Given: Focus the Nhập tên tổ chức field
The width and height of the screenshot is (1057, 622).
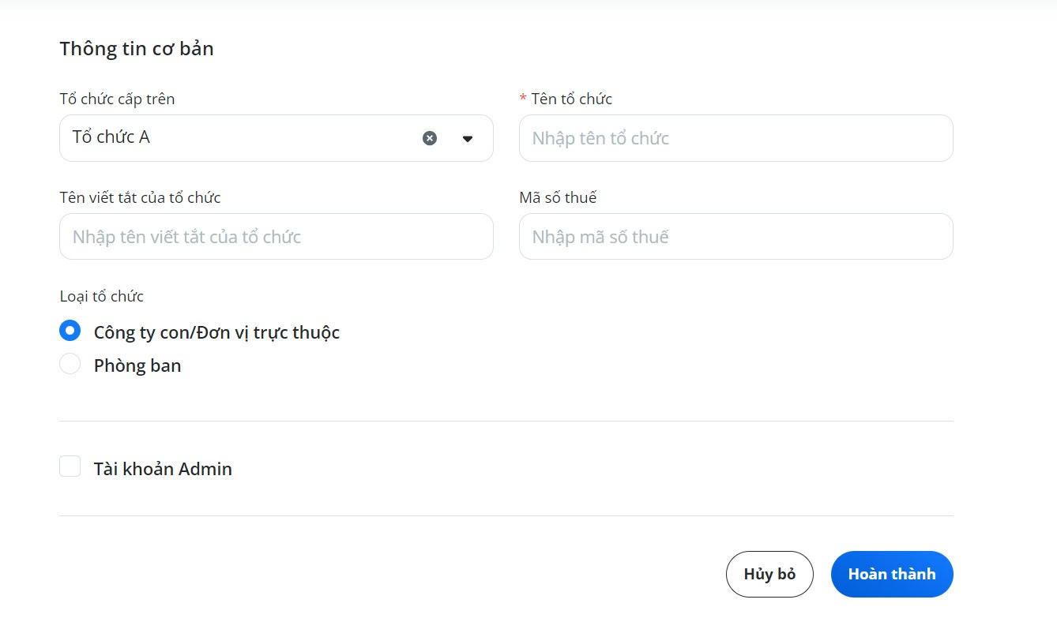Looking at the screenshot, I should click(x=735, y=138).
